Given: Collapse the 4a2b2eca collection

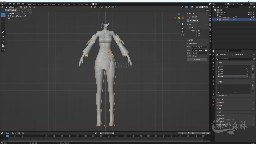Looking at the screenshot, I should (215, 15).
